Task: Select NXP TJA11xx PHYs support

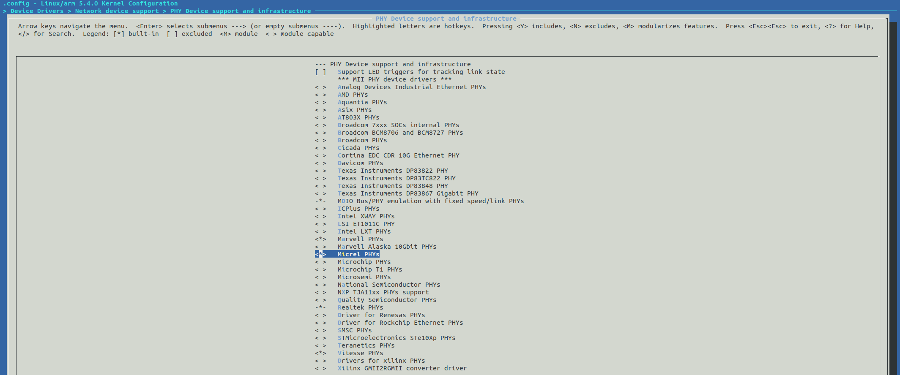Action: (372, 292)
